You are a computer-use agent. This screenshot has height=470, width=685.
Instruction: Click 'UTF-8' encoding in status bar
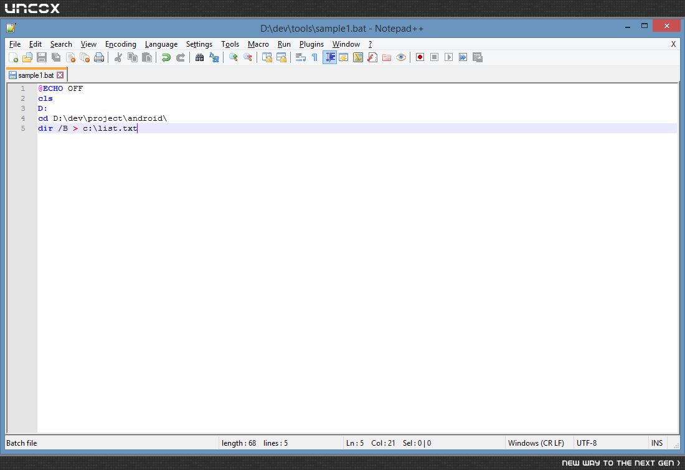pyautogui.click(x=586, y=443)
